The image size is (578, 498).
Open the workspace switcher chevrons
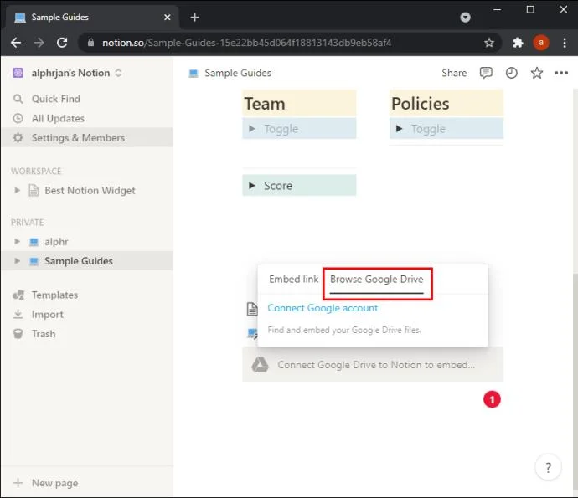pyautogui.click(x=118, y=73)
